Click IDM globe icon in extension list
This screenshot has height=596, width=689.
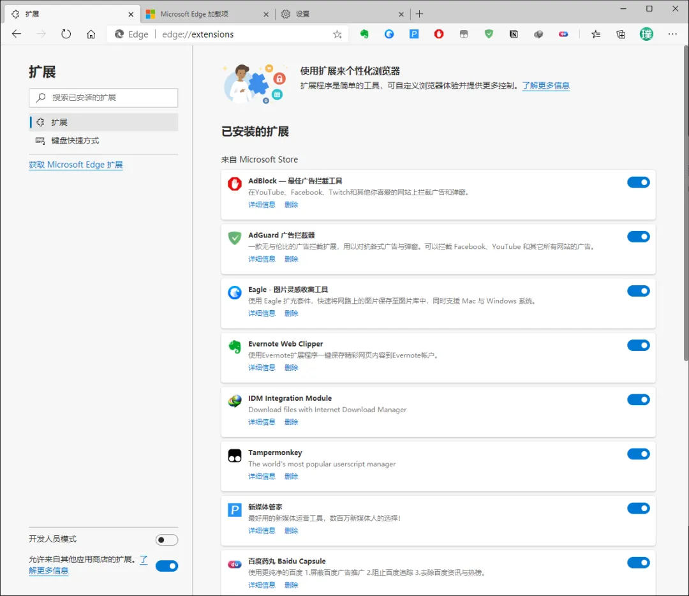tap(235, 401)
